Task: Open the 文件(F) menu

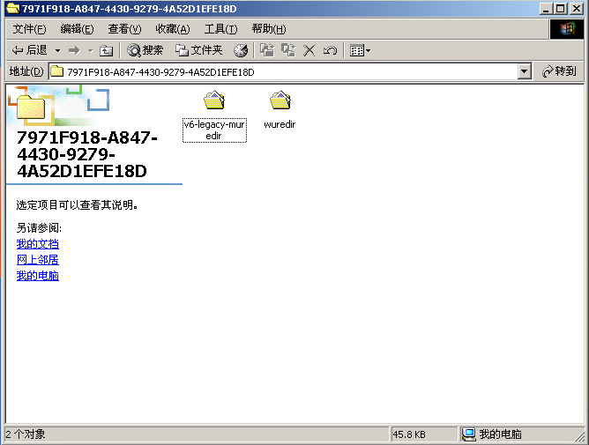Action: coord(29,29)
